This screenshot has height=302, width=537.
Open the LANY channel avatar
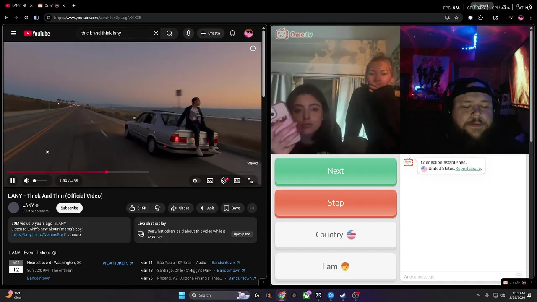(14, 208)
